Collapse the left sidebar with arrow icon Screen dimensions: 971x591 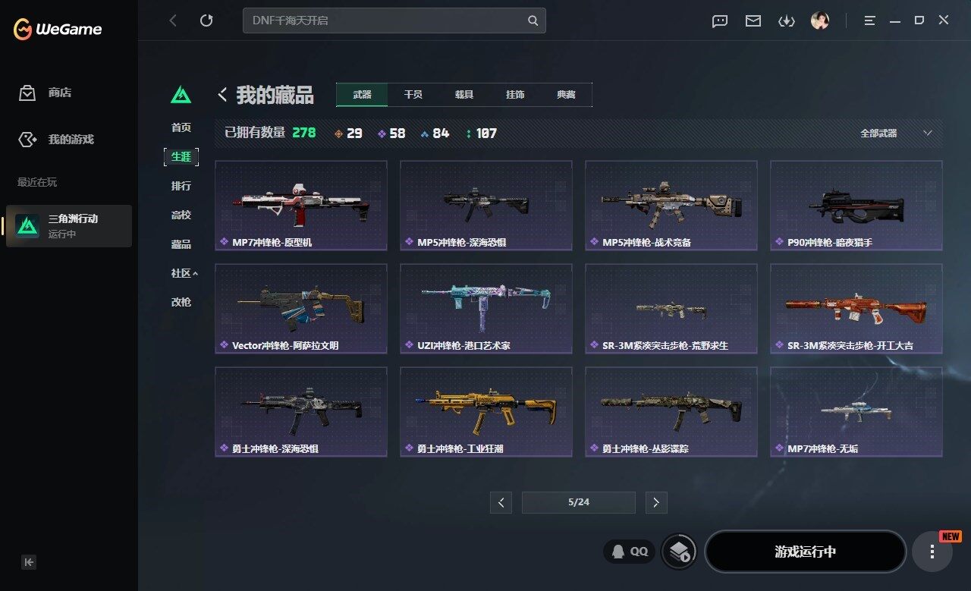pos(28,562)
